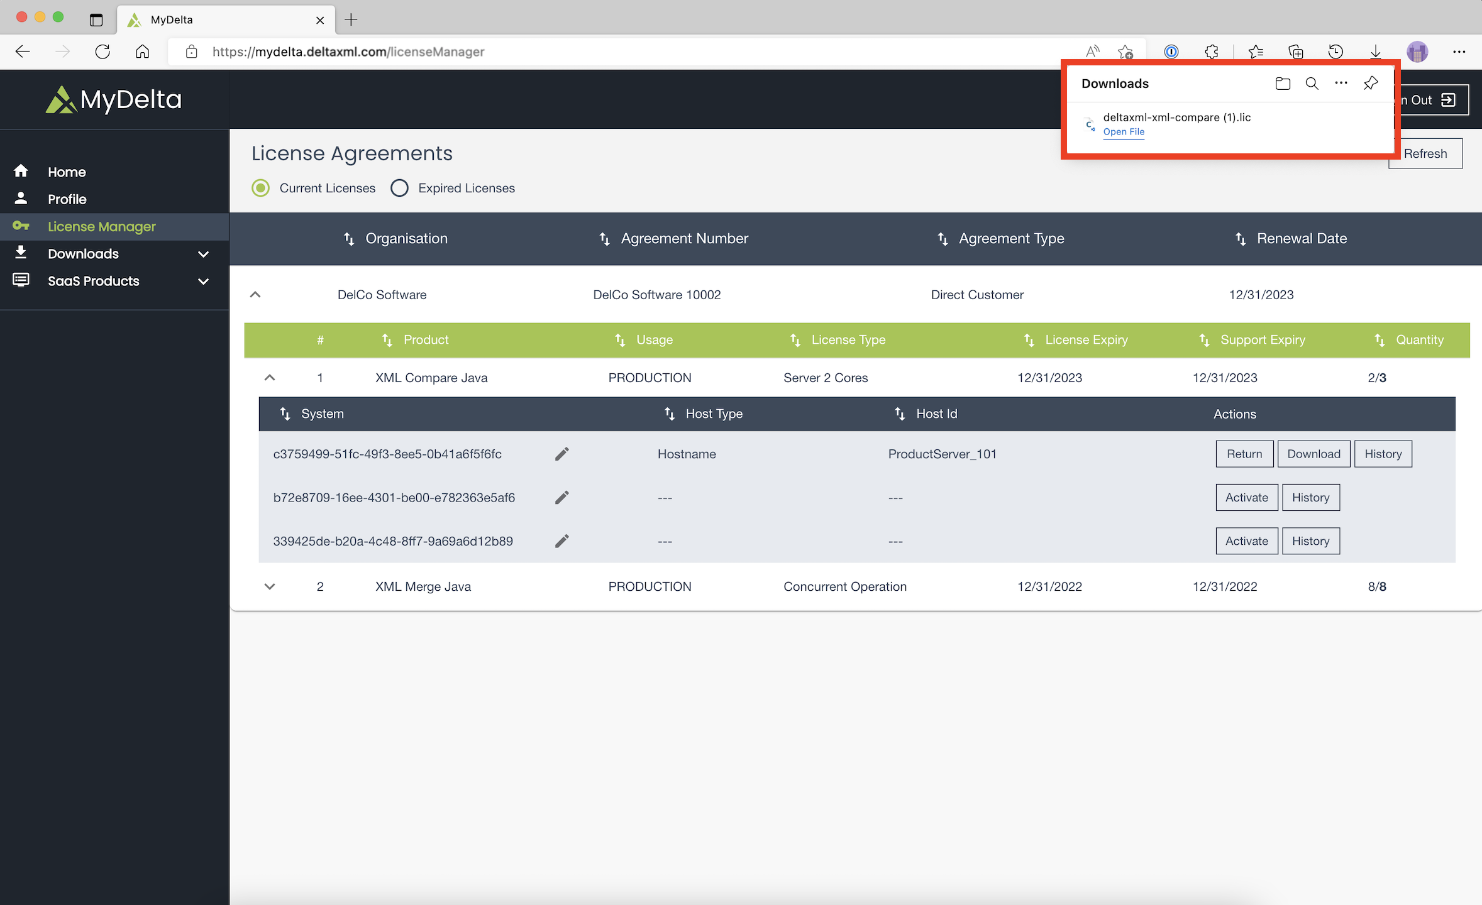Image resolution: width=1482 pixels, height=905 pixels.
Task: Open downloads folder icon in Downloads popup
Action: (x=1283, y=84)
